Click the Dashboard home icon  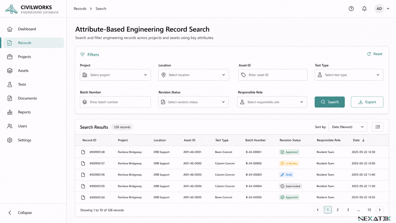tap(10, 29)
